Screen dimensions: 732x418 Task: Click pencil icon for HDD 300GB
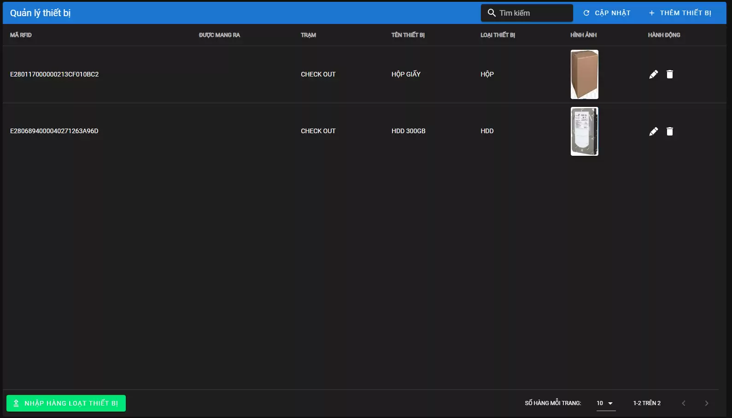[x=653, y=131]
